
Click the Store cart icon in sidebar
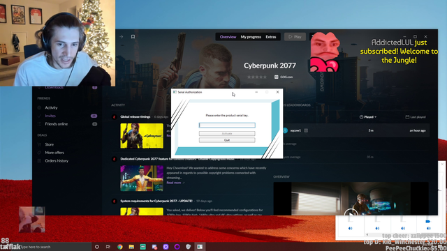(39, 144)
